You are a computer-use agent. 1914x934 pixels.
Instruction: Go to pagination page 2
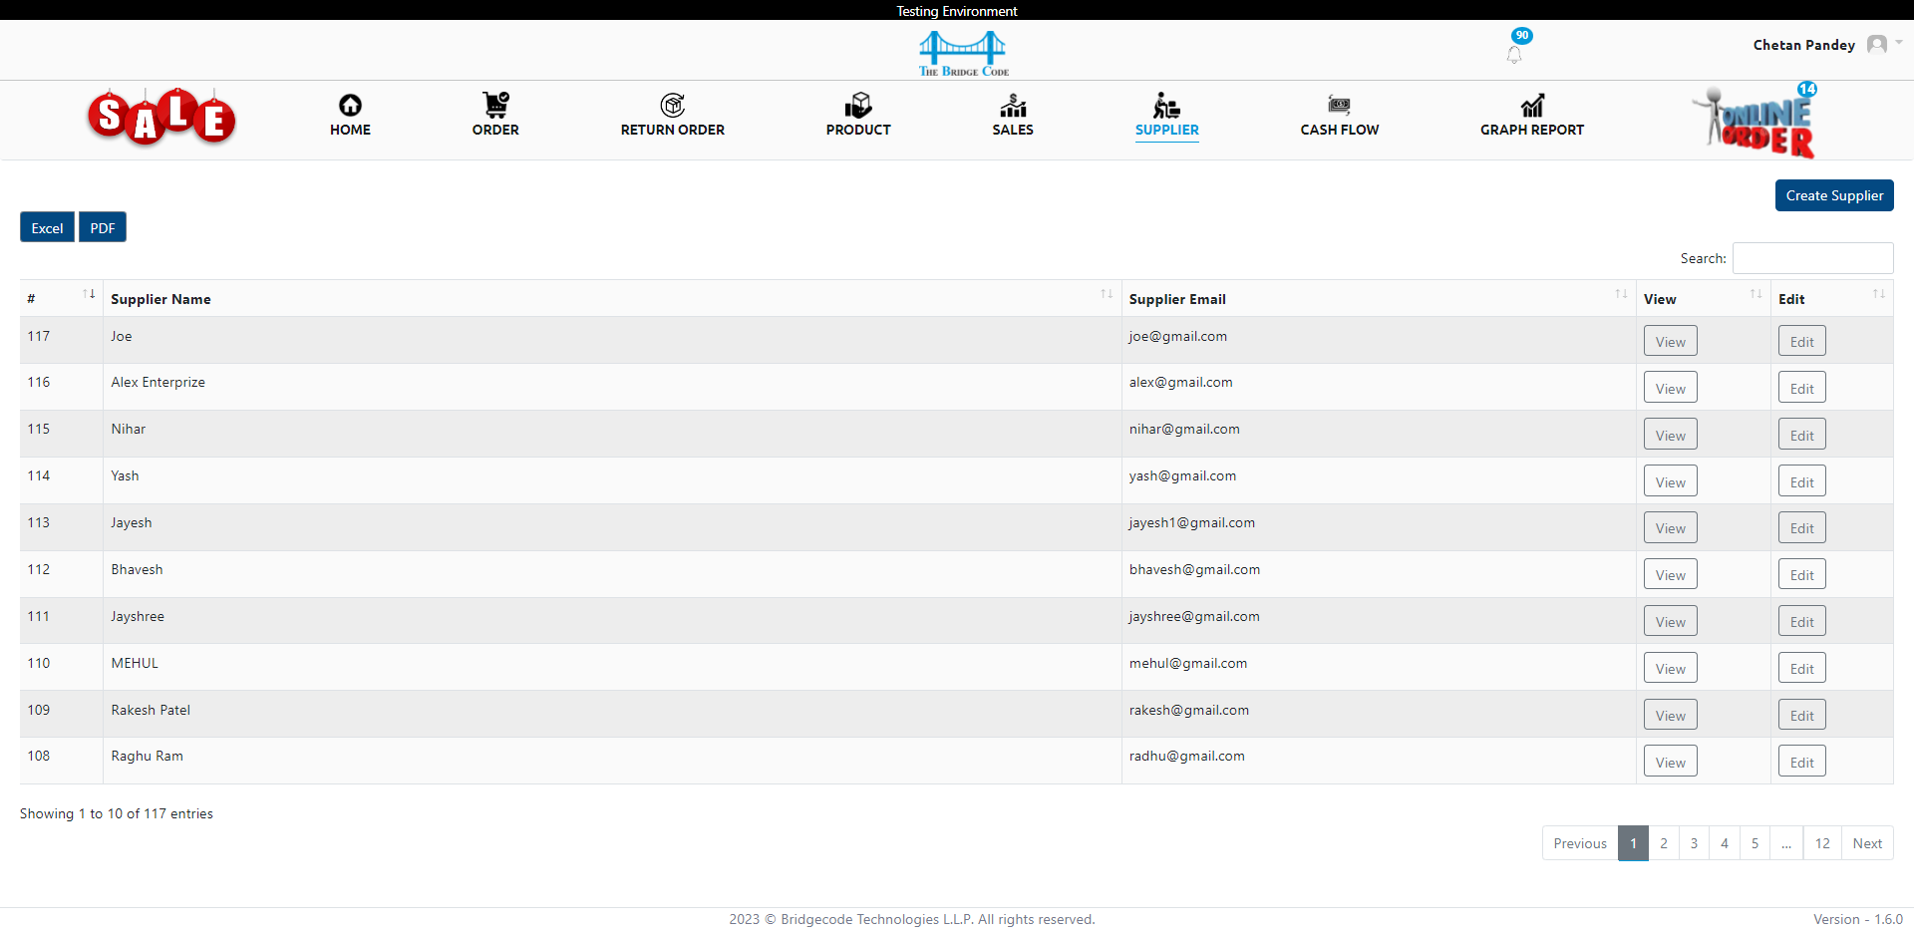point(1663,843)
